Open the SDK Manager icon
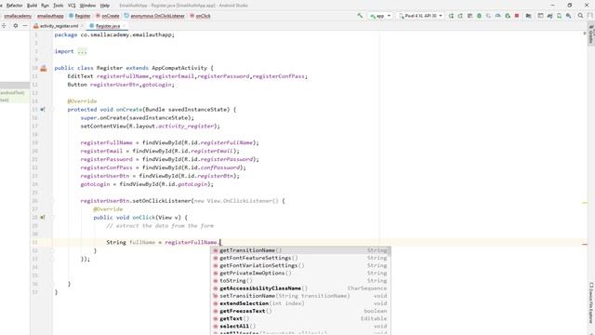The height and width of the screenshot is (335, 595). 568,16
